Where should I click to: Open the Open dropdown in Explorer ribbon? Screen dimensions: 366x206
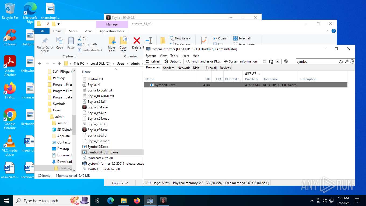(x=221, y=38)
